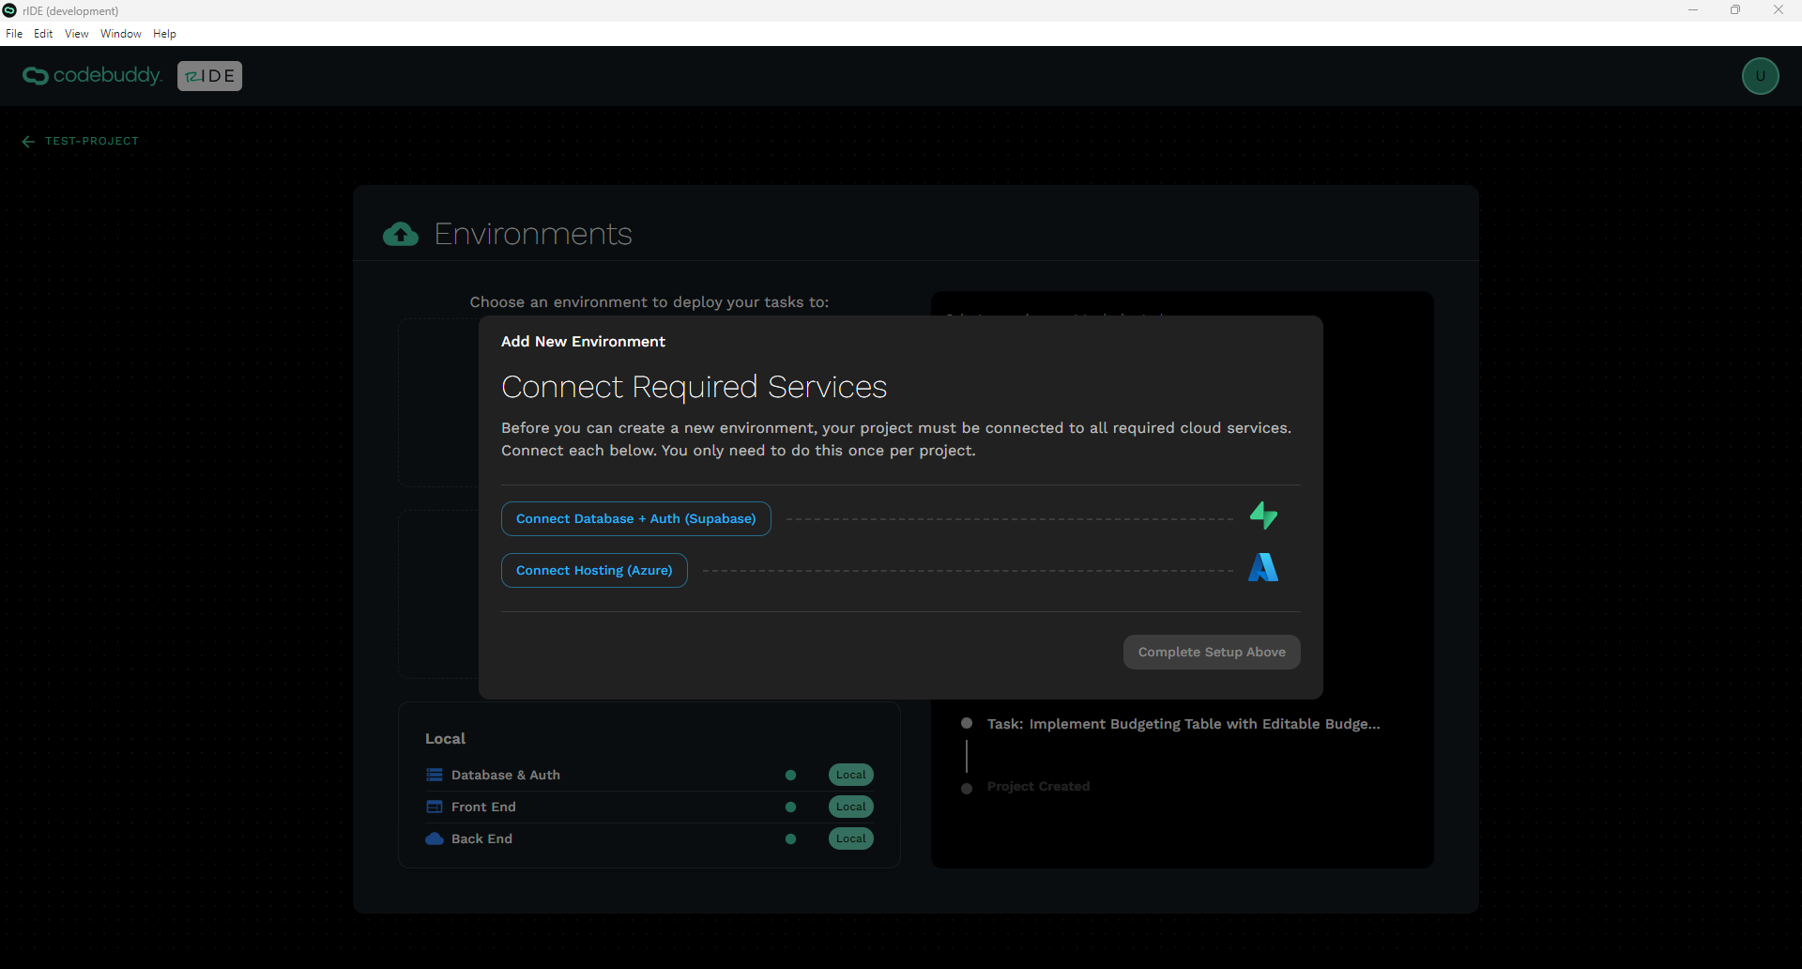This screenshot has width=1802, height=969.
Task: Click the Back End row label
Action: pos(481,838)
